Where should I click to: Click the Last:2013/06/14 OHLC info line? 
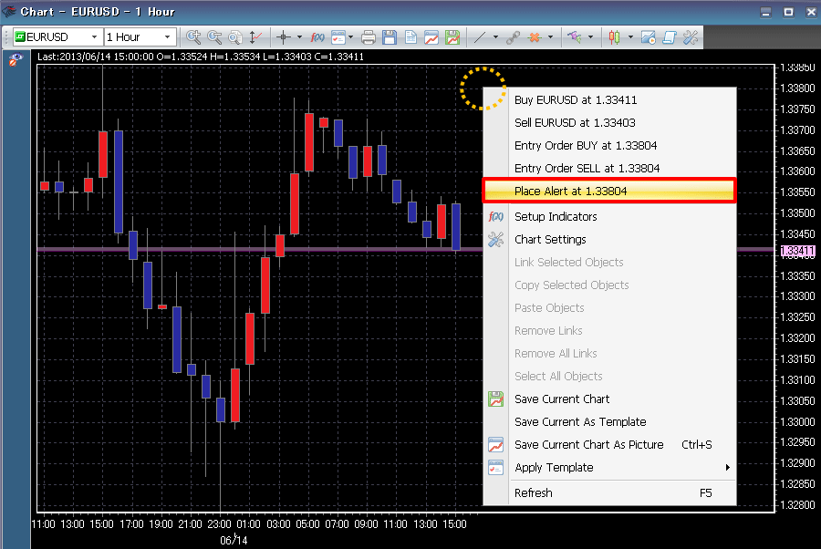click(200, 57)
